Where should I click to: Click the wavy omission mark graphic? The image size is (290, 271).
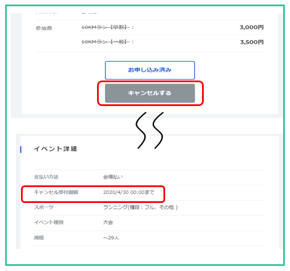149,130
